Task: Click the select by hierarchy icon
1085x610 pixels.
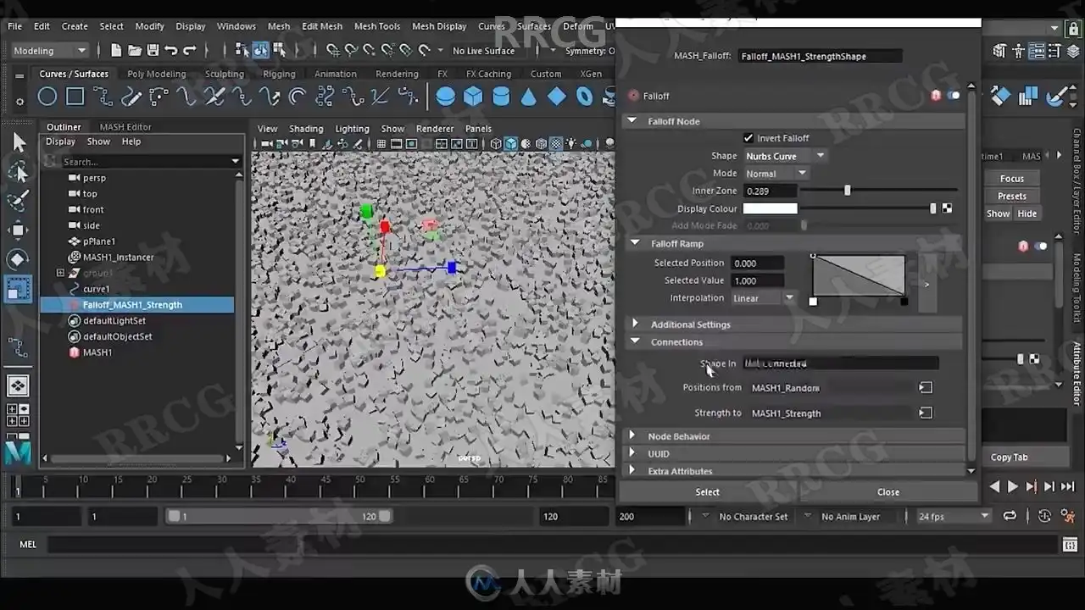Action: pos(243,50)
